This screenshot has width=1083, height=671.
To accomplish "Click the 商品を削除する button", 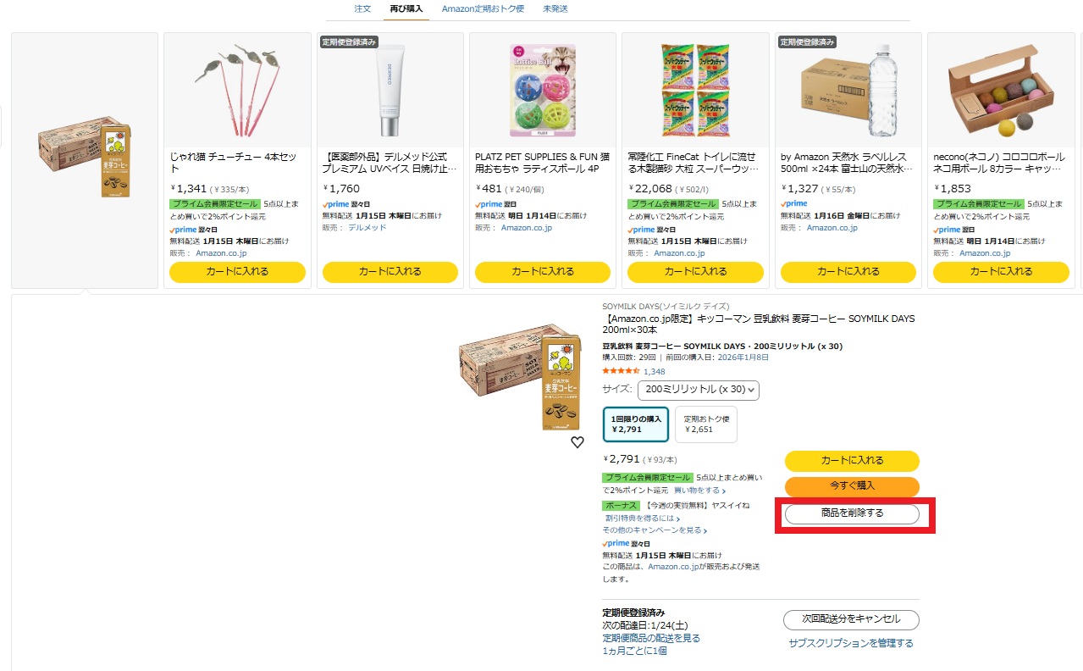I will 852,513.
